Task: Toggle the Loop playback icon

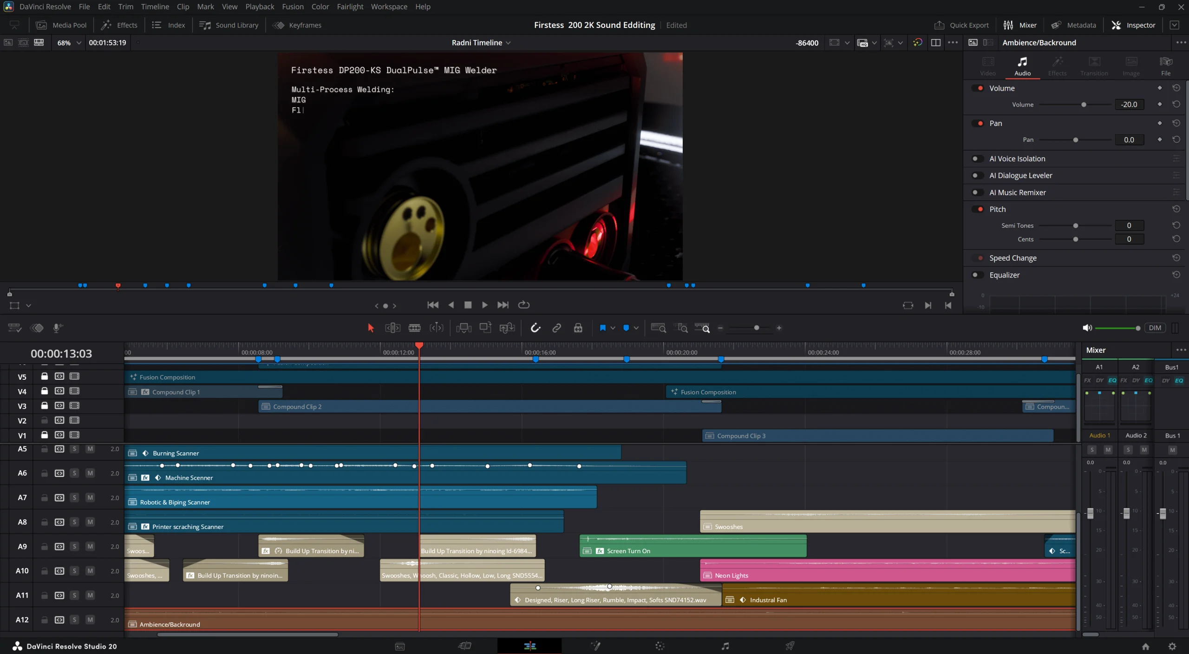Action: (x=523, y=305)
